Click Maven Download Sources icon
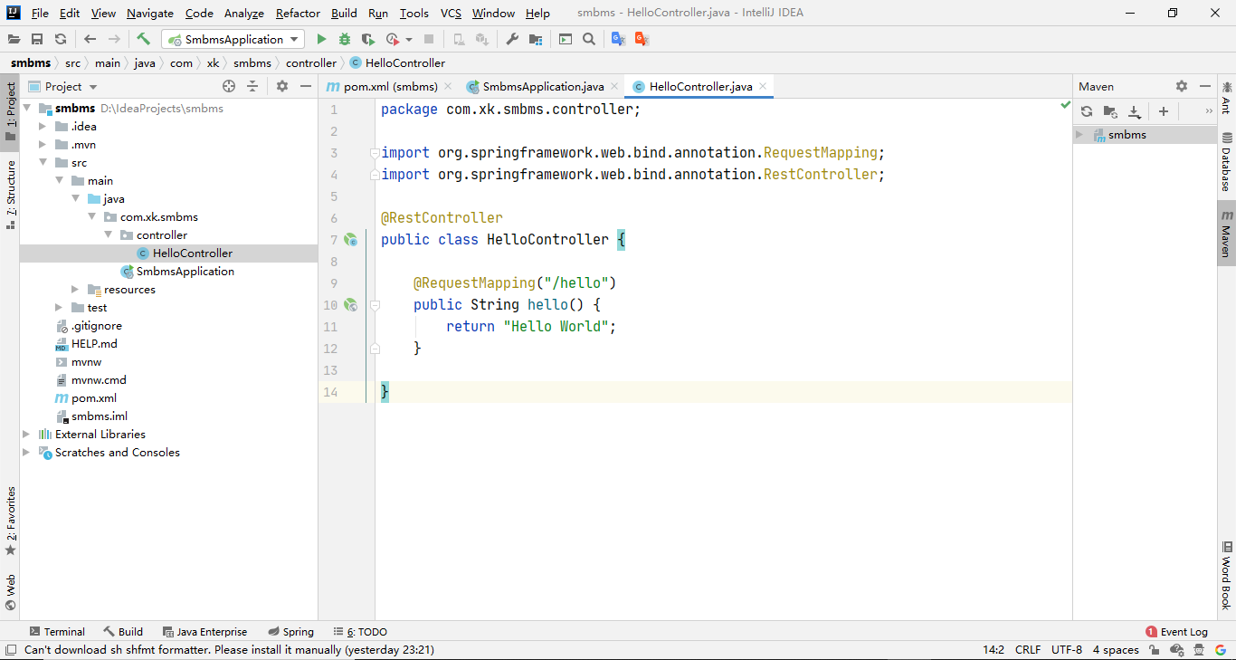 [1134, 111]
